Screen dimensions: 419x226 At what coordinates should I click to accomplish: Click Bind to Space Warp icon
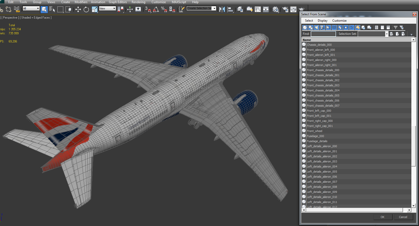17,9
